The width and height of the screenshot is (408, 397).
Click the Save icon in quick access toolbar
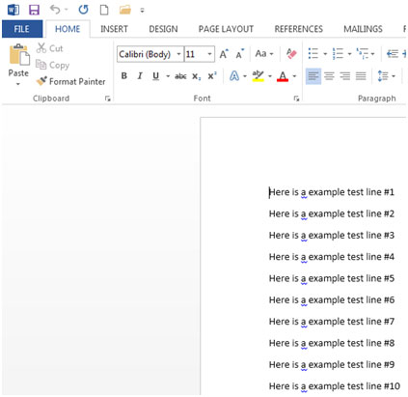point(34,10)
